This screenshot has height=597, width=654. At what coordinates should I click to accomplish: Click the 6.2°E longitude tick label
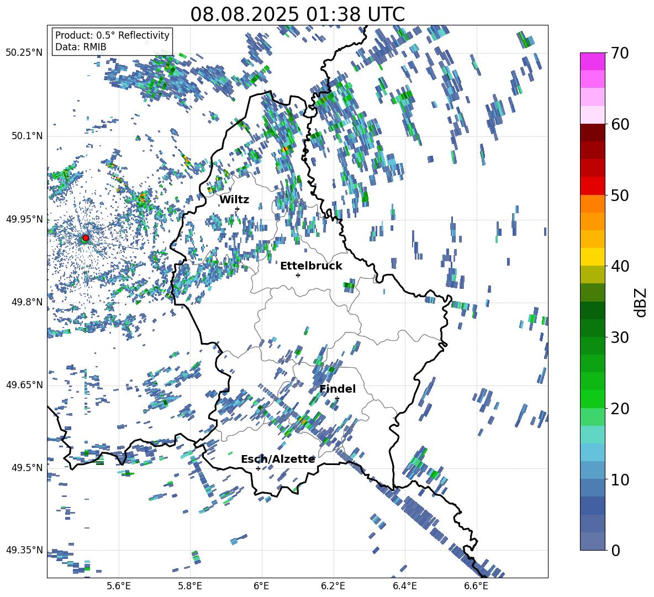click(x=333, y=586)
